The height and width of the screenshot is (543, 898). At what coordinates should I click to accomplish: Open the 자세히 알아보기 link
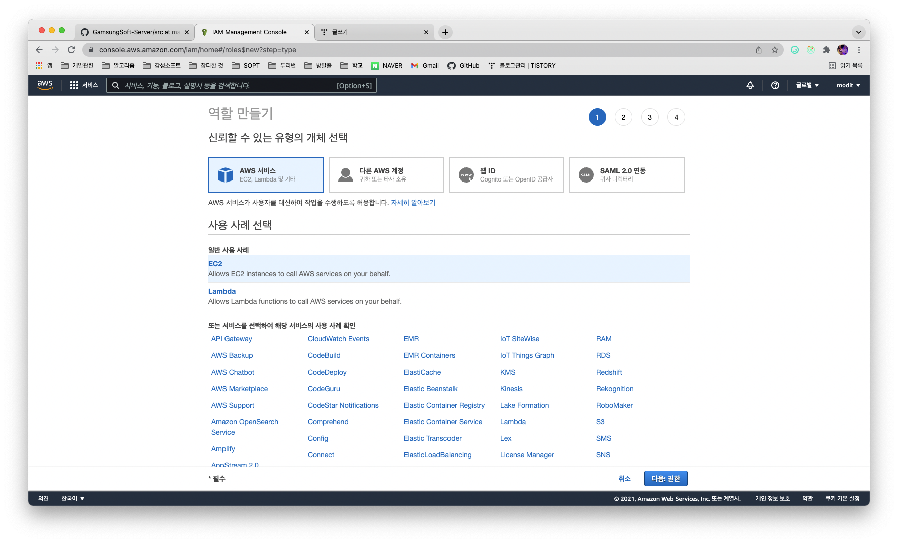coord(413,203)
